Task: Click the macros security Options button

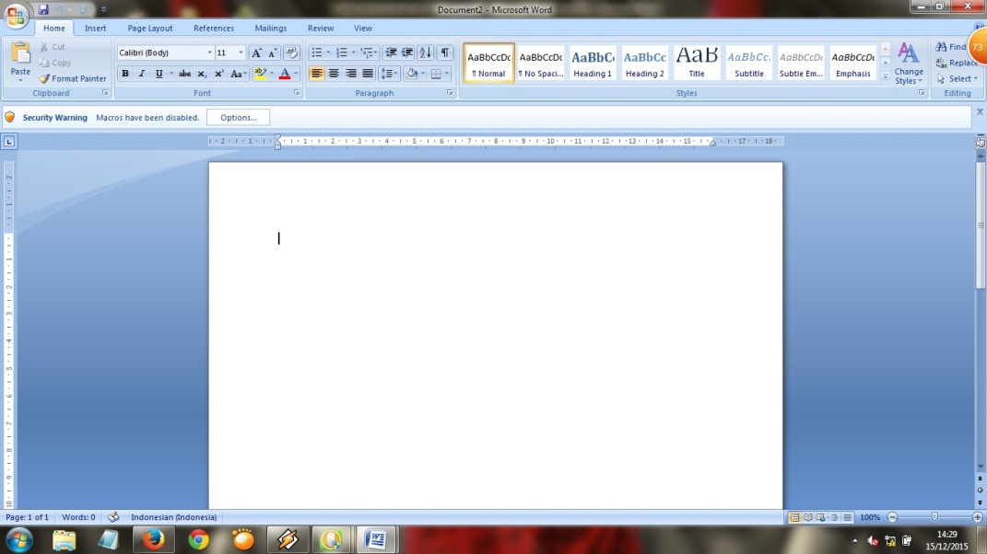Action: [x=238, y=117]
